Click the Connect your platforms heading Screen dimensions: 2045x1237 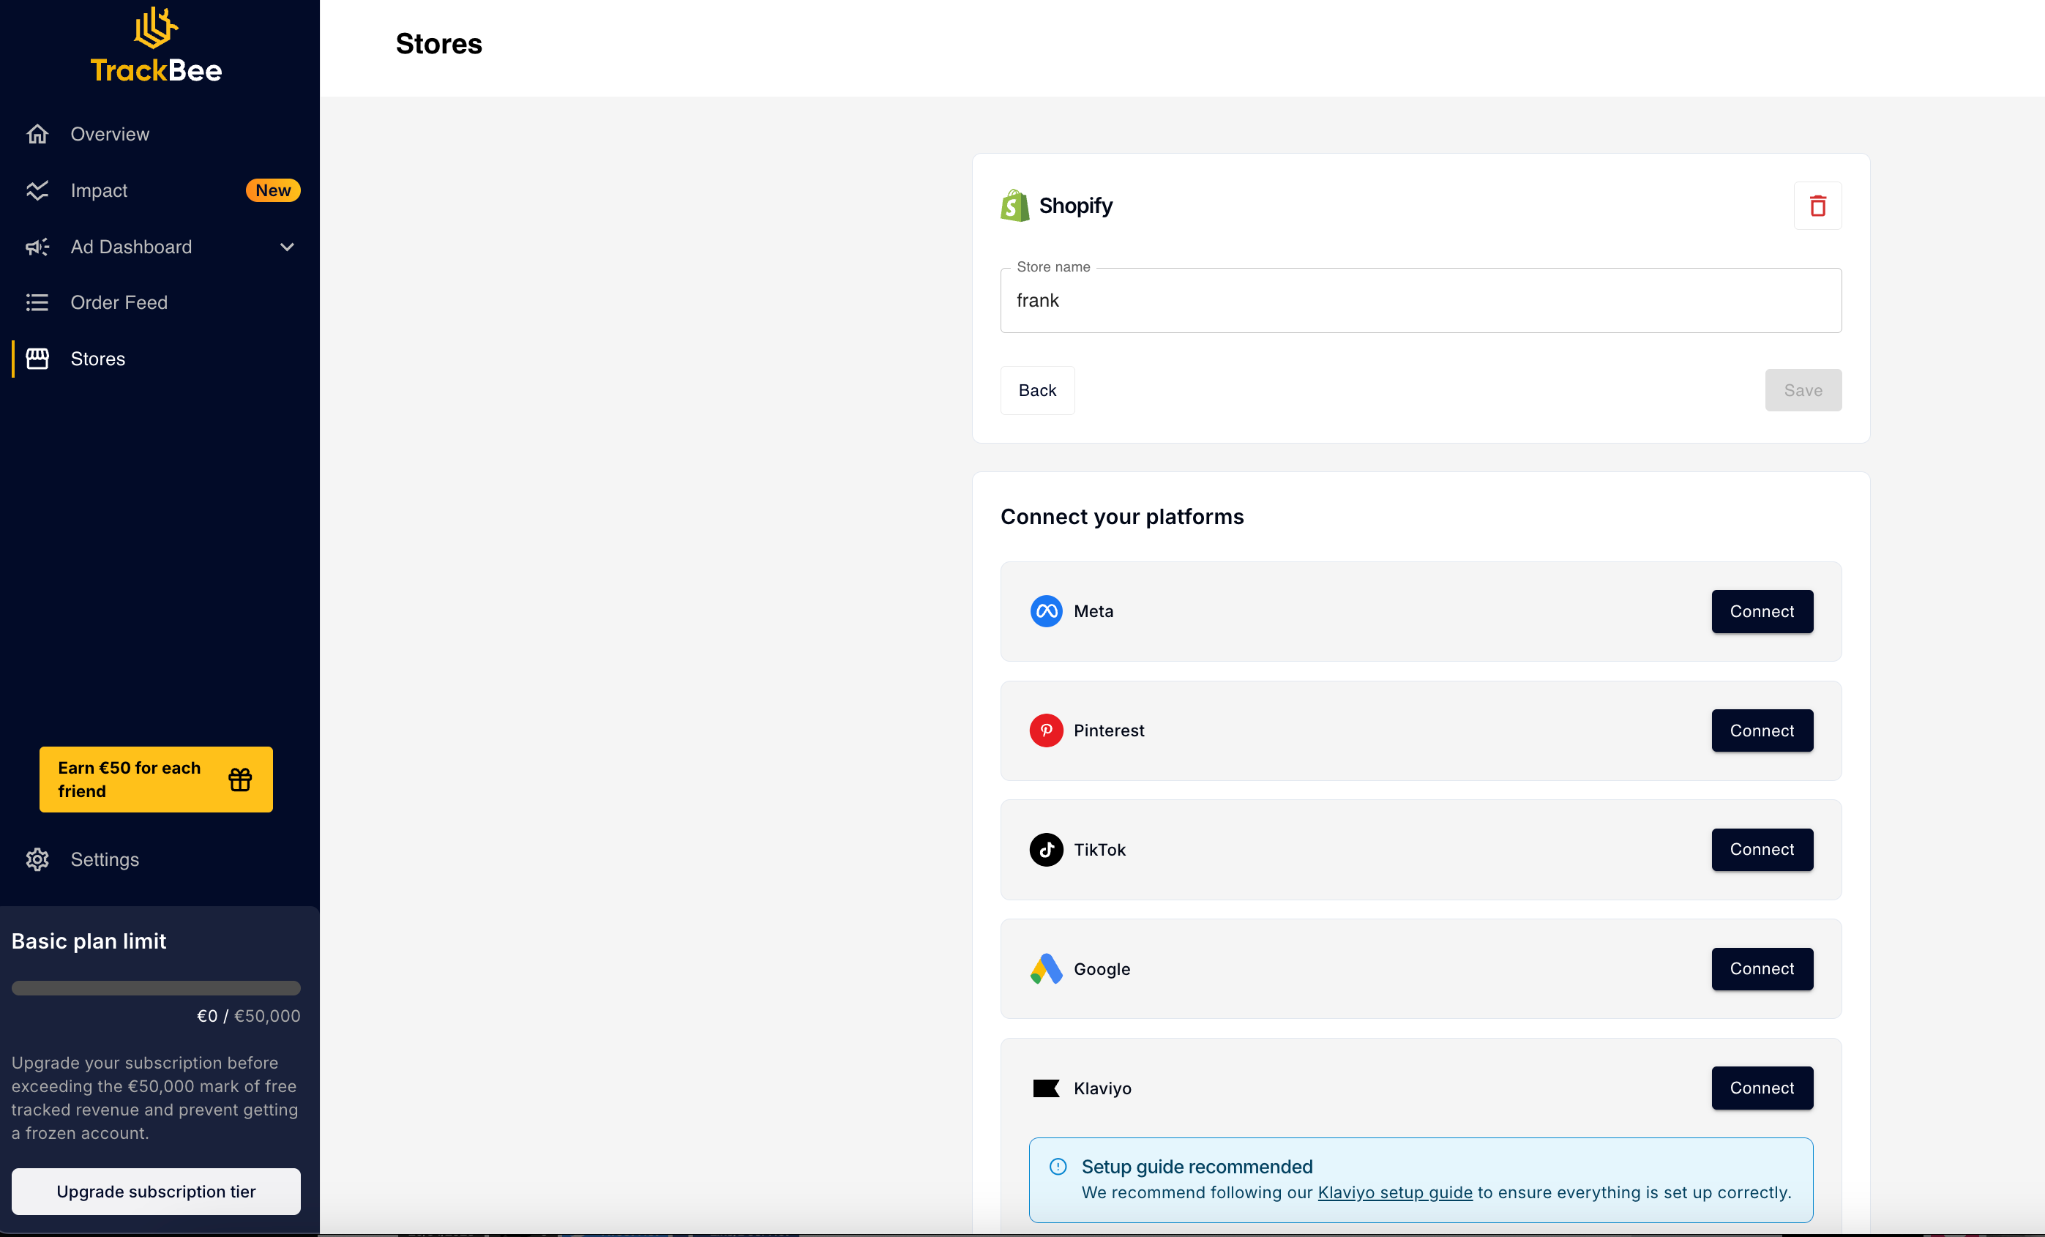coord(1122,516)
